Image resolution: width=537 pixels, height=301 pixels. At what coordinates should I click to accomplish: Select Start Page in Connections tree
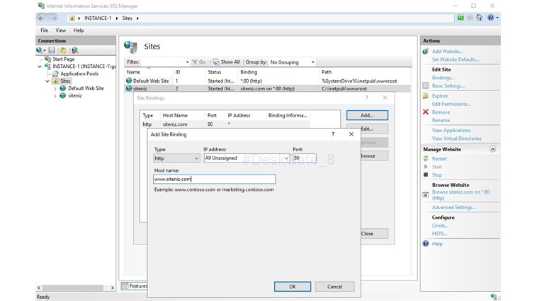[x=63, y=59]
